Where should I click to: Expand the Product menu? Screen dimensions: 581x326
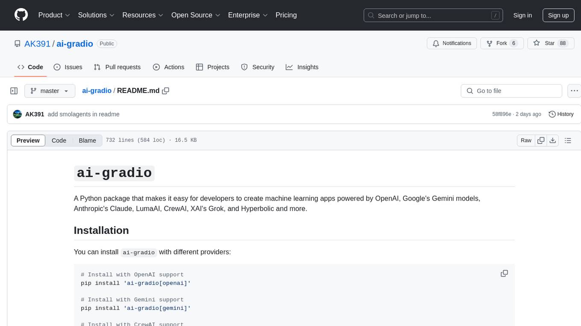[x=54, y=15]
